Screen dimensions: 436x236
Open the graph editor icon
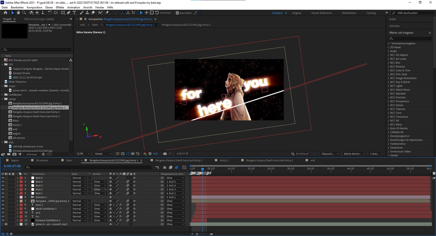(x=184, y=167)
